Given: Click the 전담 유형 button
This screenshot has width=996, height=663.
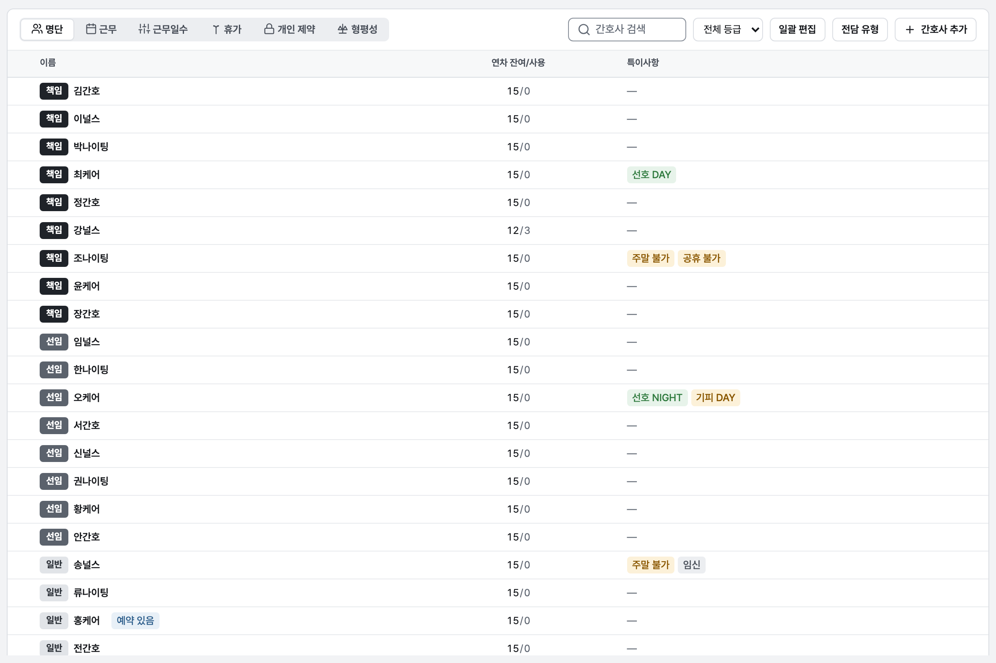Looking at the screenshot, I should 860,30.
